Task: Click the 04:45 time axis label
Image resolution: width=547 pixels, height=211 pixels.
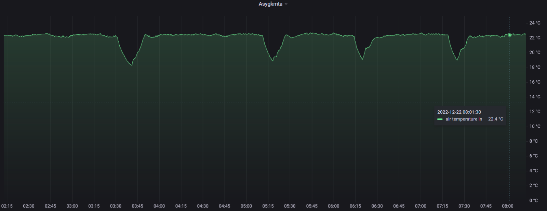Action: tap(225, 206)
